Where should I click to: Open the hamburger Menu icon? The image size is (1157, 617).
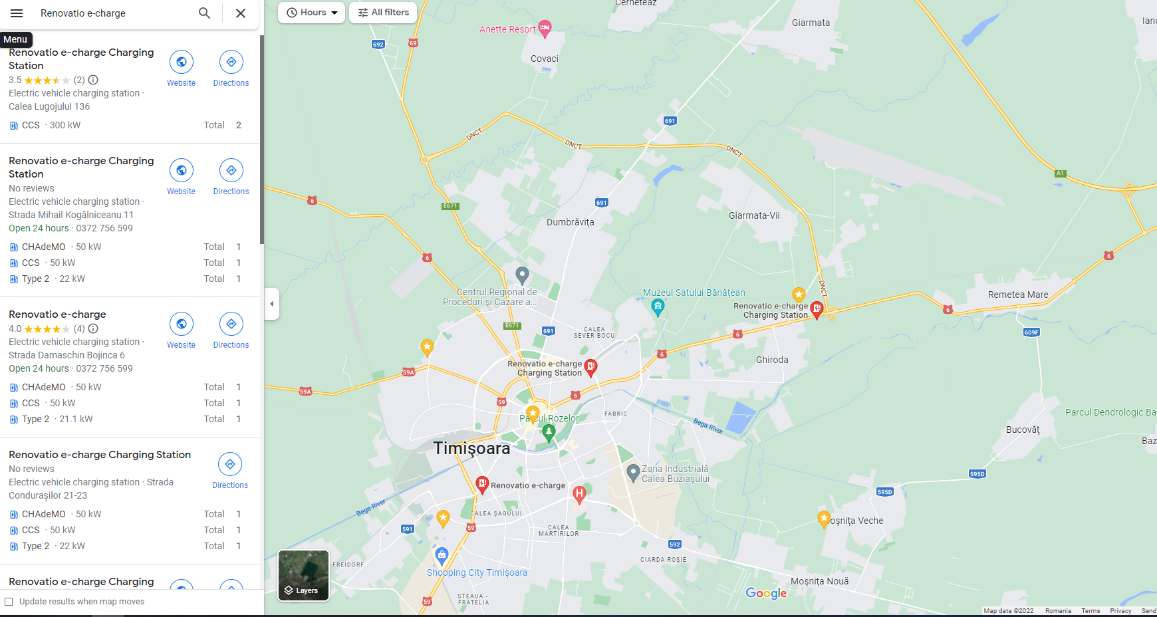click(x=17, y=13)
